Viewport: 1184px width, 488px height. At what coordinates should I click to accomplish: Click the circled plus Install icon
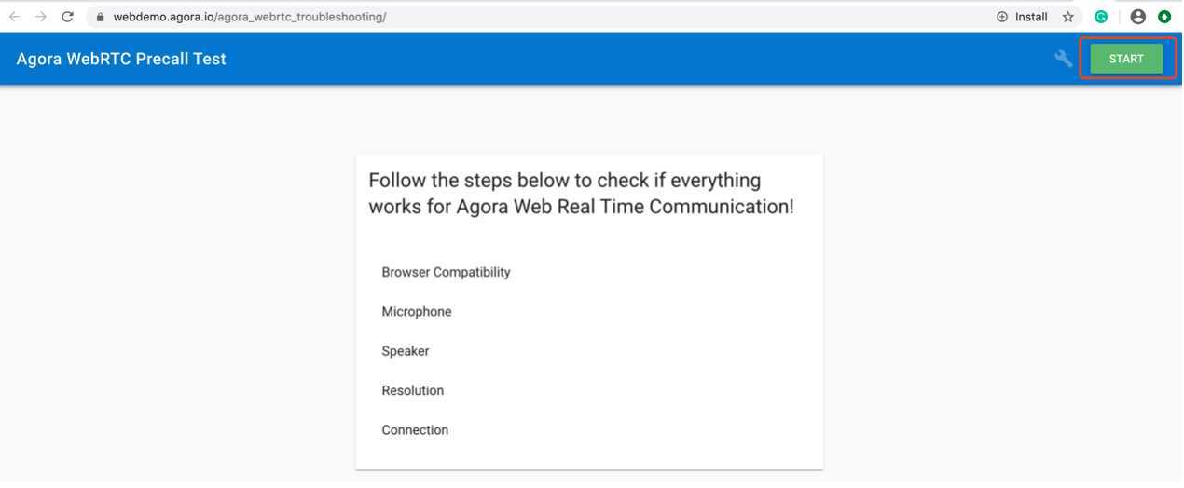click(x=1002, y=17)
